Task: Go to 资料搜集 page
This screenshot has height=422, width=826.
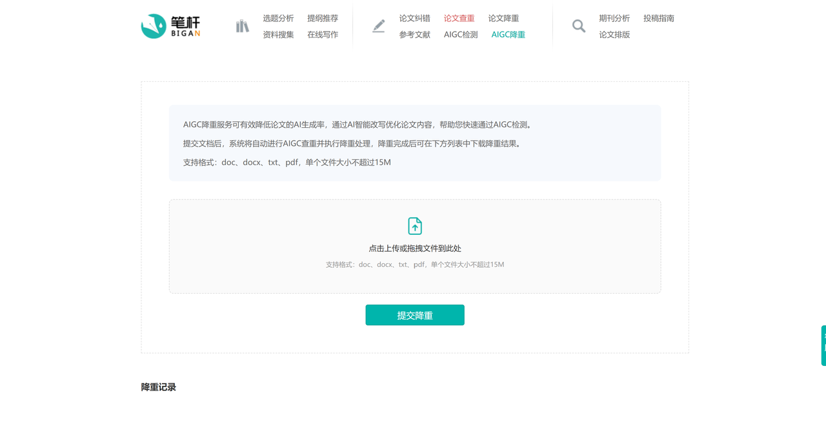Action: (x=278, y=35)
